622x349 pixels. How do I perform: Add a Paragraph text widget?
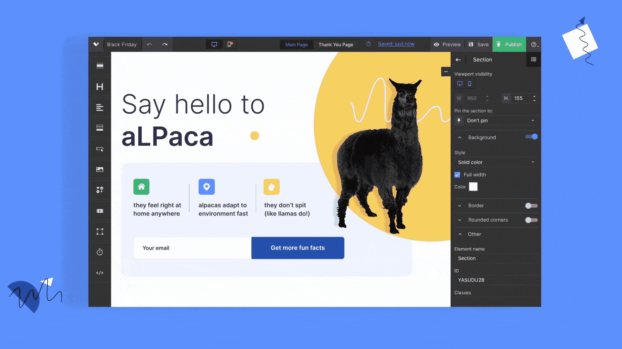[x=100, y=107]
